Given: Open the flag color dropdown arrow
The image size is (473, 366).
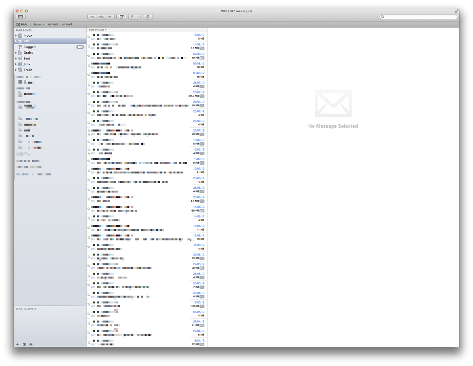Looking at the screenshot, I should click(x=138, y=17).
